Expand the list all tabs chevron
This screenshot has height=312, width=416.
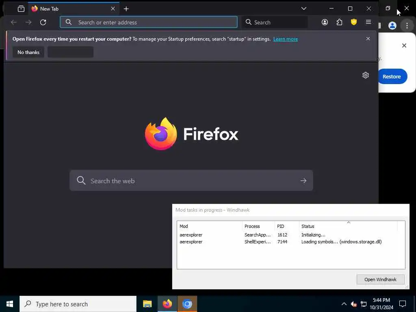304,9
